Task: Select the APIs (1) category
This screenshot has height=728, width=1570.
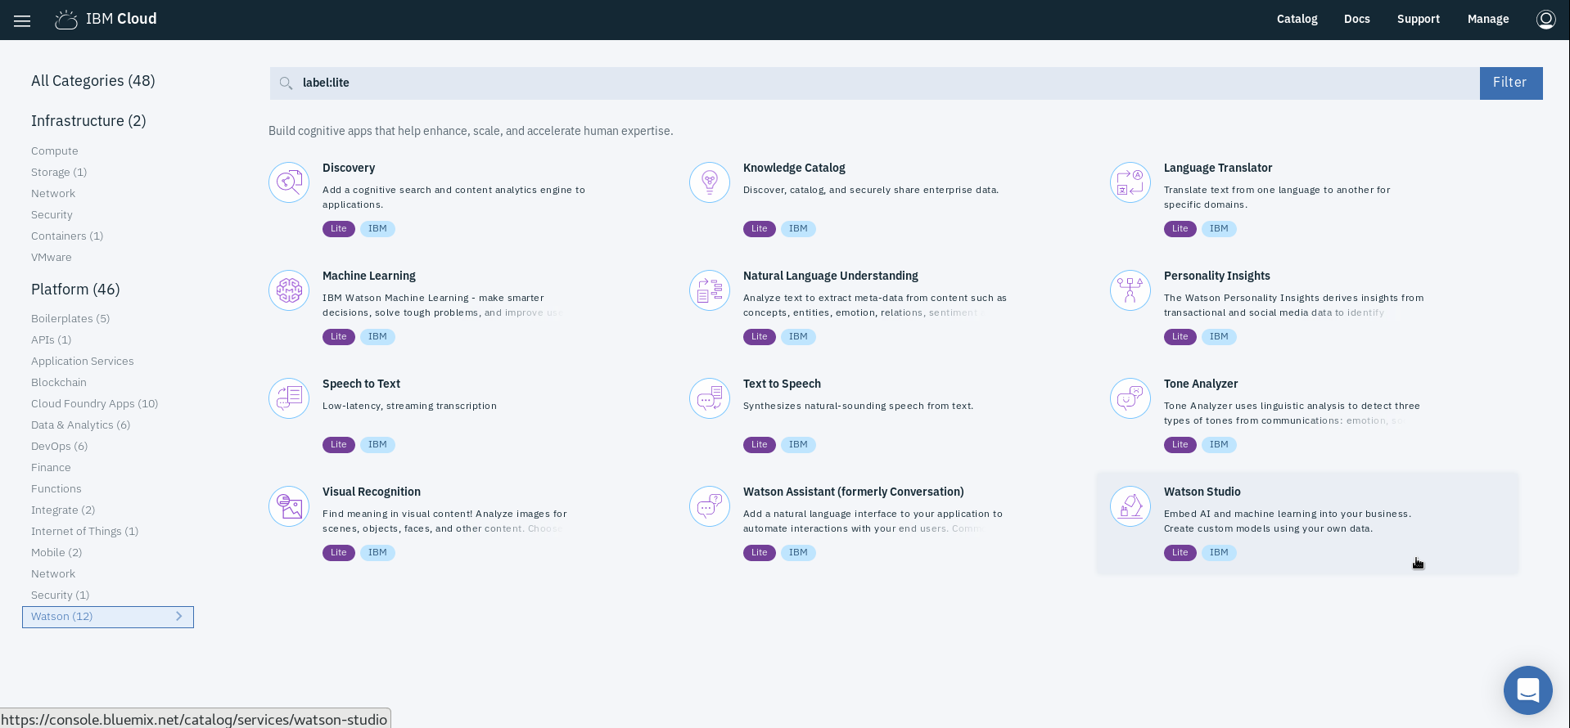Action: [x=52, y=340]
